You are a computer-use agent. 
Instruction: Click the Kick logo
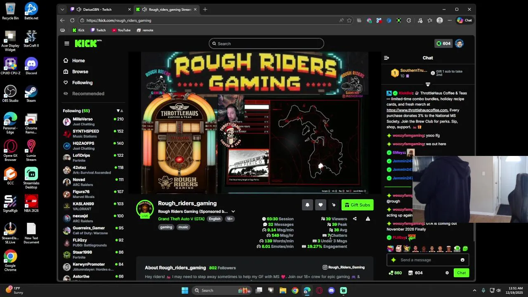point(88,43)
